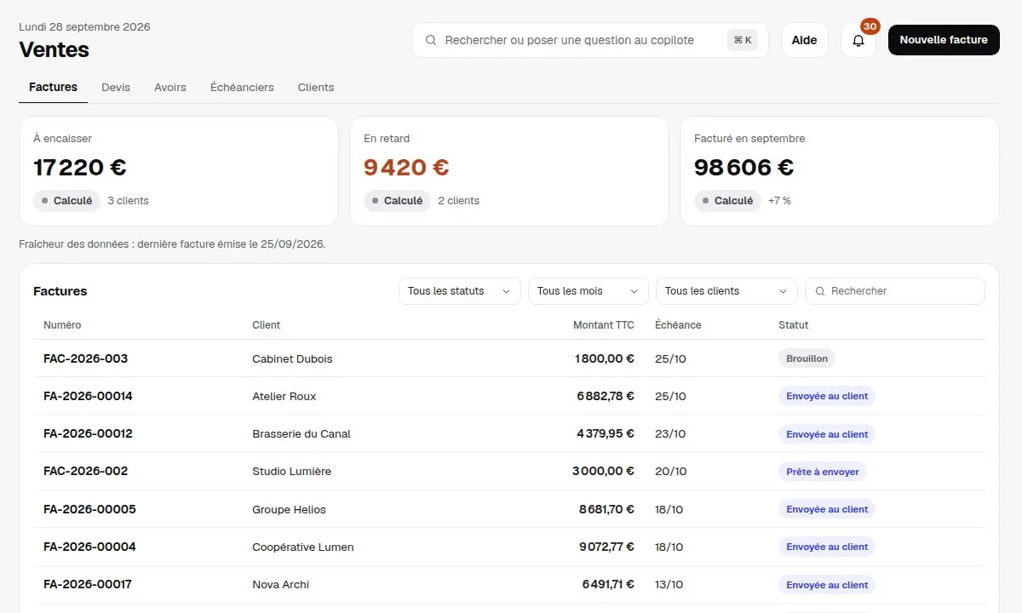Select the Échéanciers tab
1022x613 pixels.
point(242,87)
